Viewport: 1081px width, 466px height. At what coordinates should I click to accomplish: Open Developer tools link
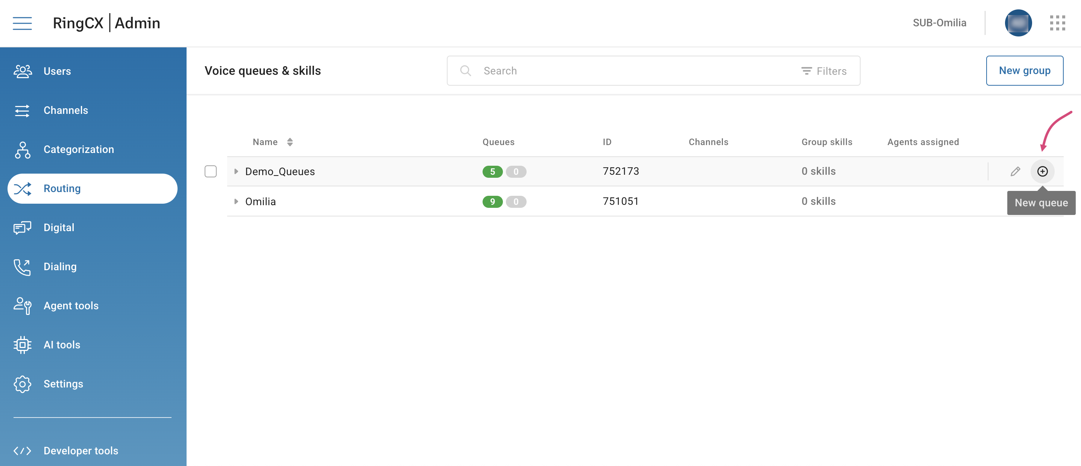click(x=80, y=451)
